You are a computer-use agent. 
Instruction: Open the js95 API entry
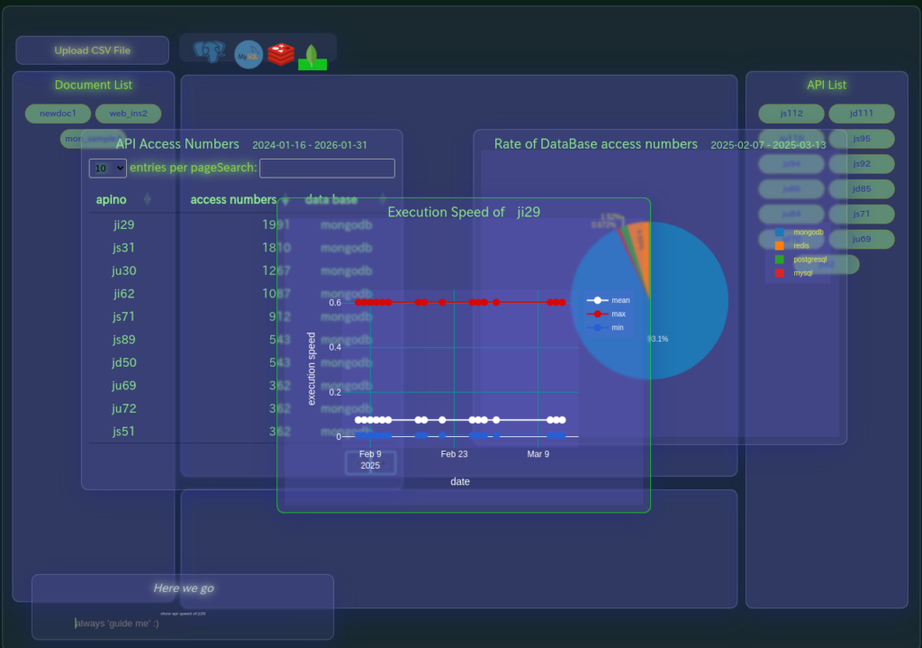(861, 139)
